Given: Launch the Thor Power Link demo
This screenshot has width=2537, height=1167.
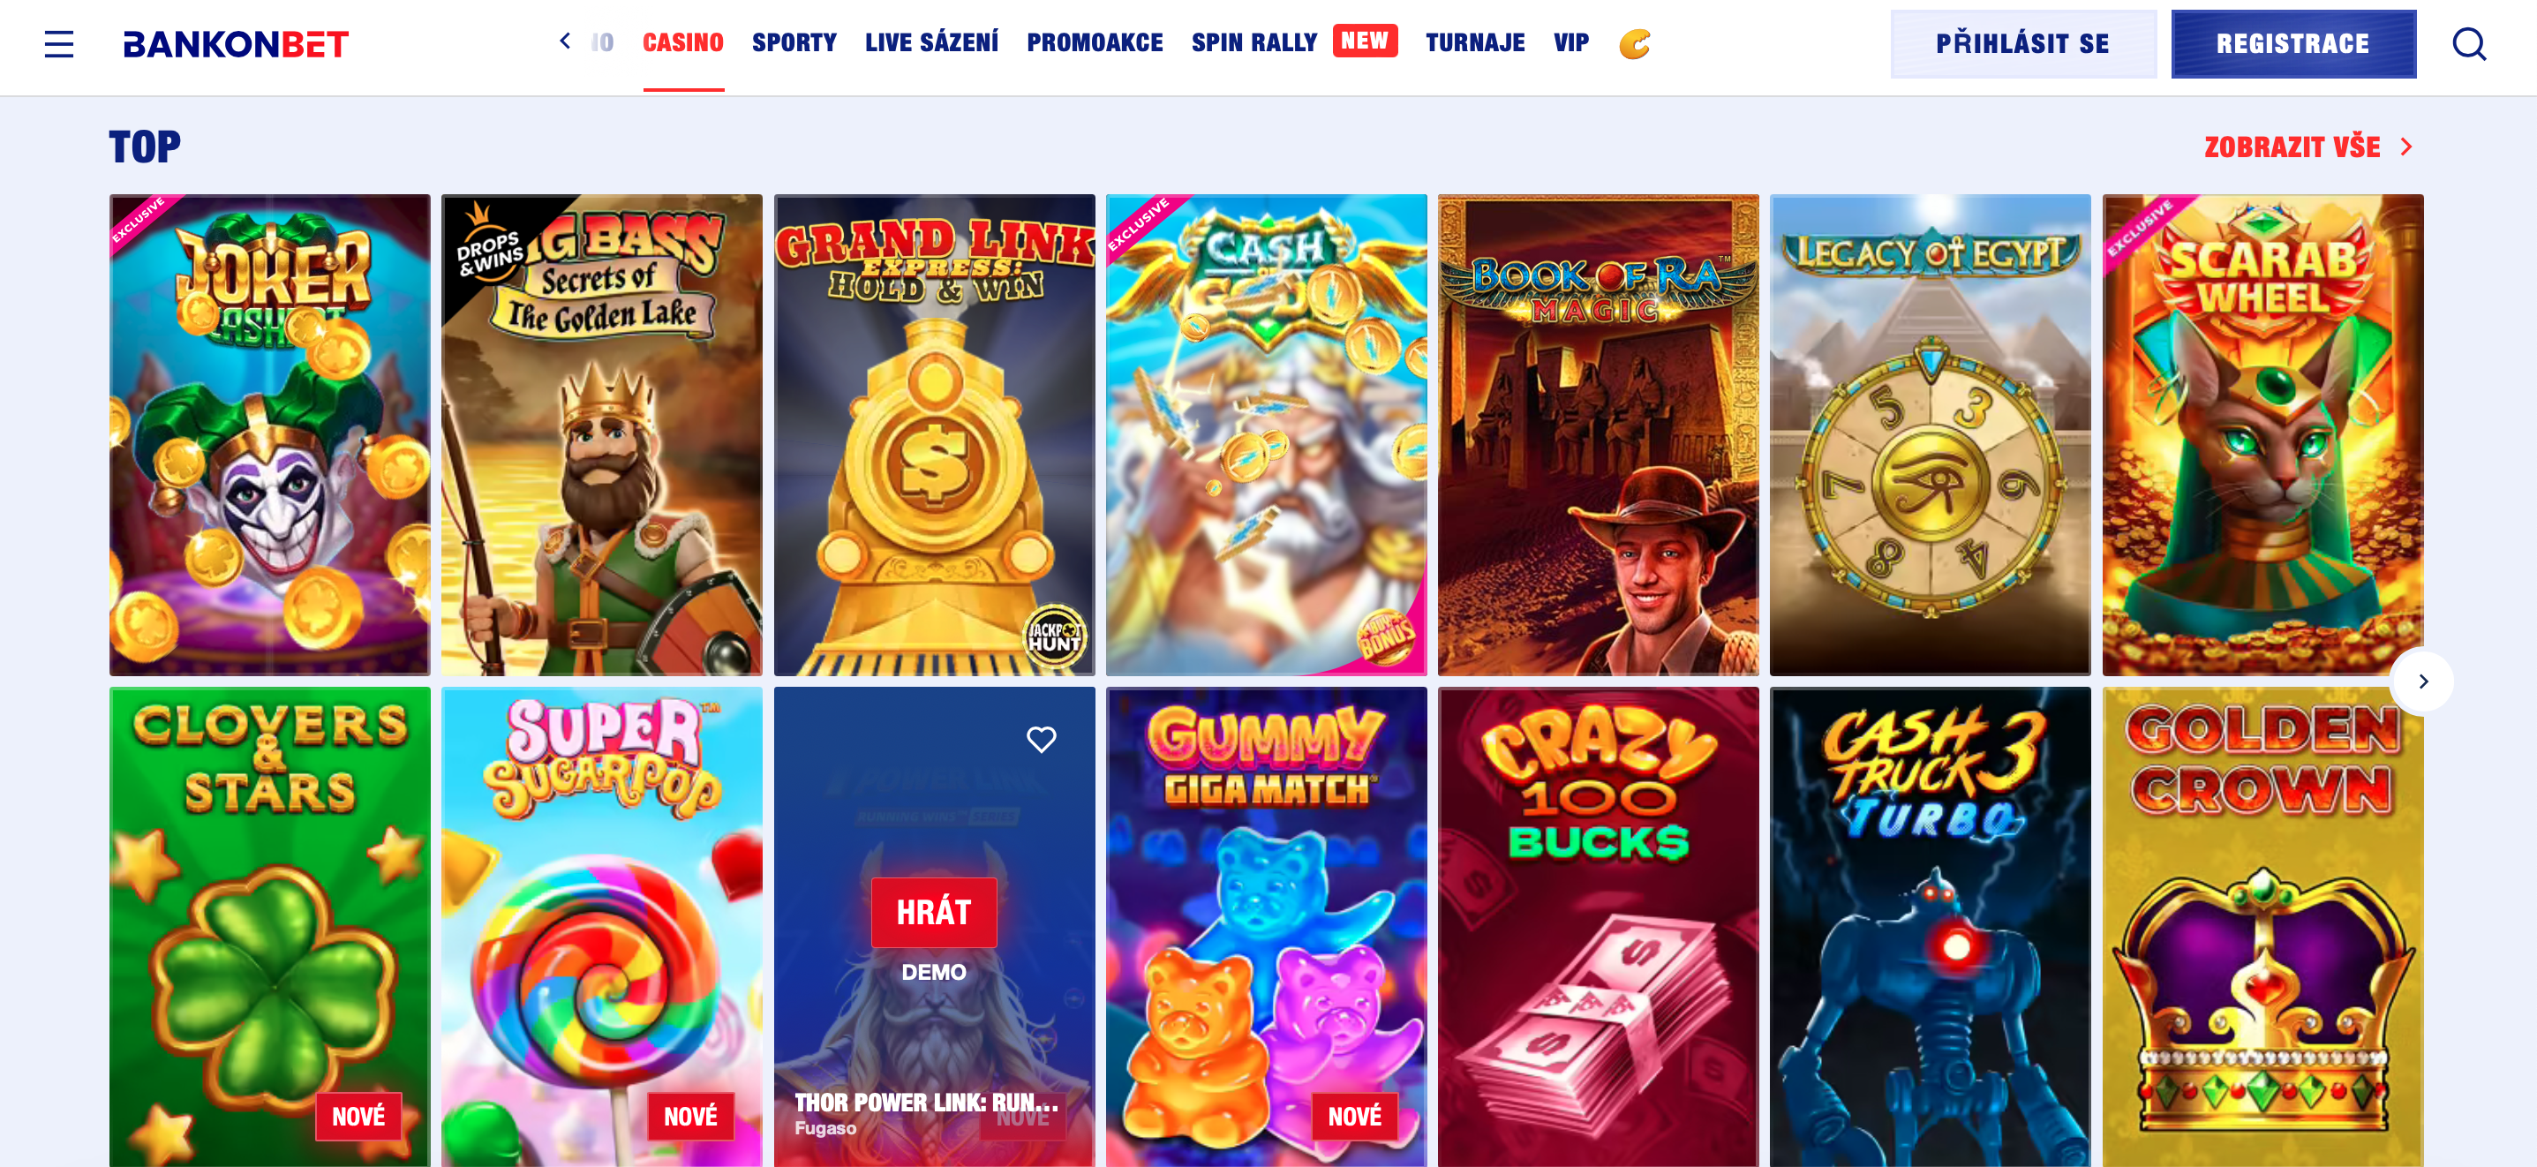Looking at the screenshot, I should (x=933, y=972).
